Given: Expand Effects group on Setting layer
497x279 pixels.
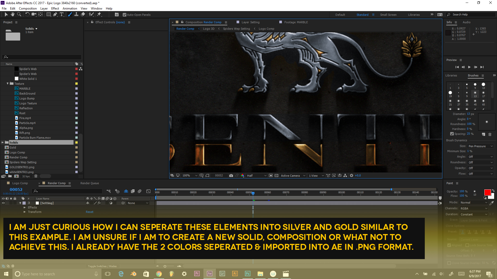Looking at the screenshot, I should pos(25,207).
